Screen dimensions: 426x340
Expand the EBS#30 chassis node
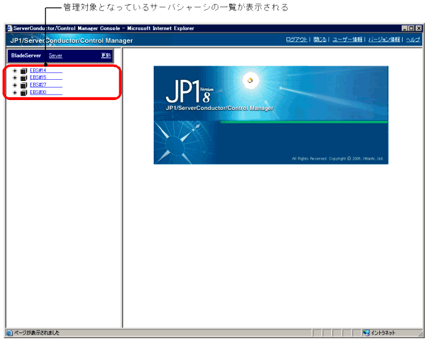[15, 93]
